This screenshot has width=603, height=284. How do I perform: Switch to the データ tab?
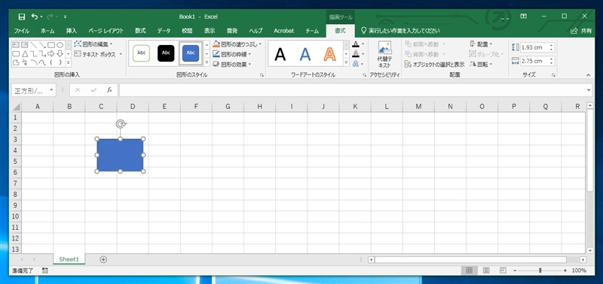(164, 31)
